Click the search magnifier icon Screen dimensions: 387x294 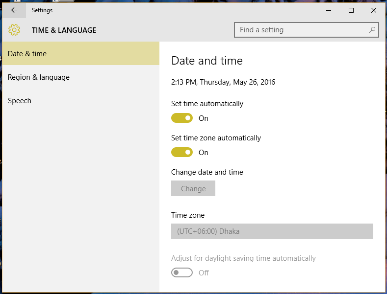coord(372,30)
